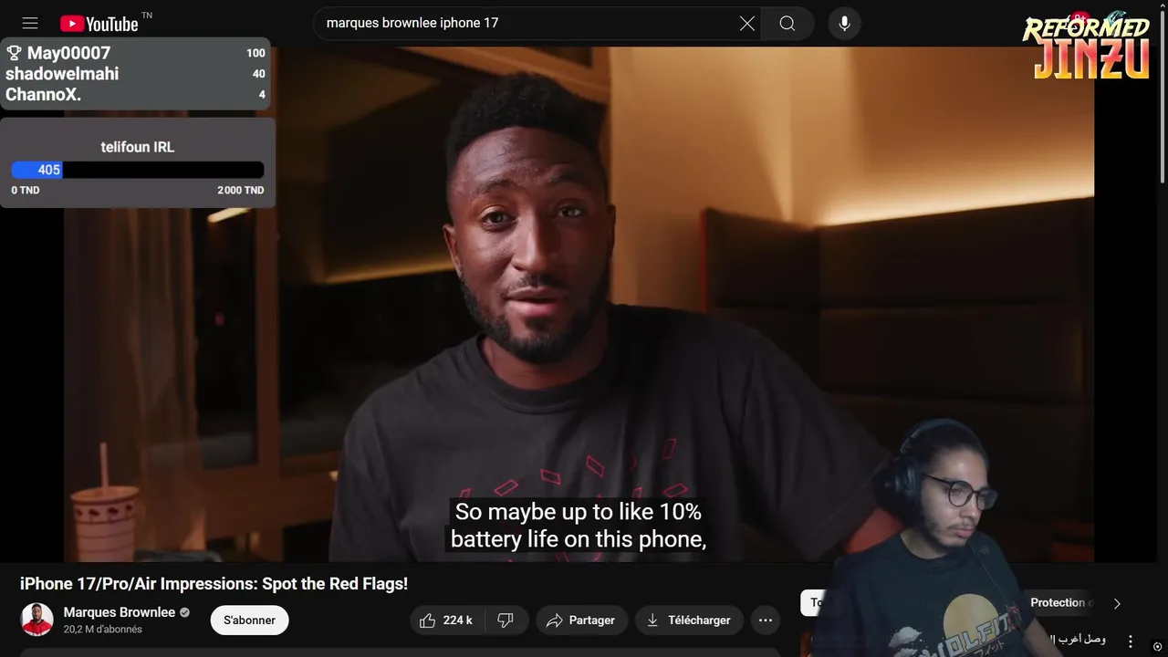This screenshot has height=657, width=1168.
Task: Click the vertical page scrollbar thumb
Action: pos(1162,96)
